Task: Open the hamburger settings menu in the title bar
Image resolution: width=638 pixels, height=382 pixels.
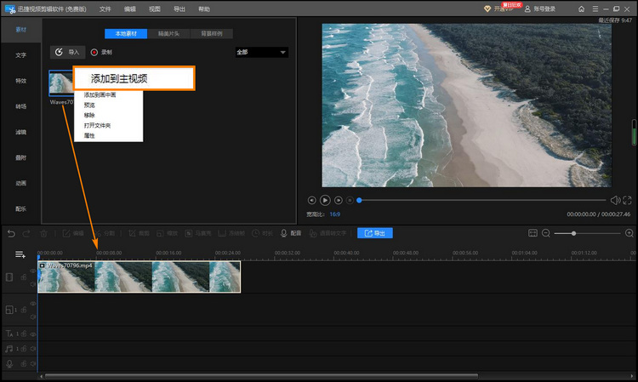Action: click(x=595, y=9)
